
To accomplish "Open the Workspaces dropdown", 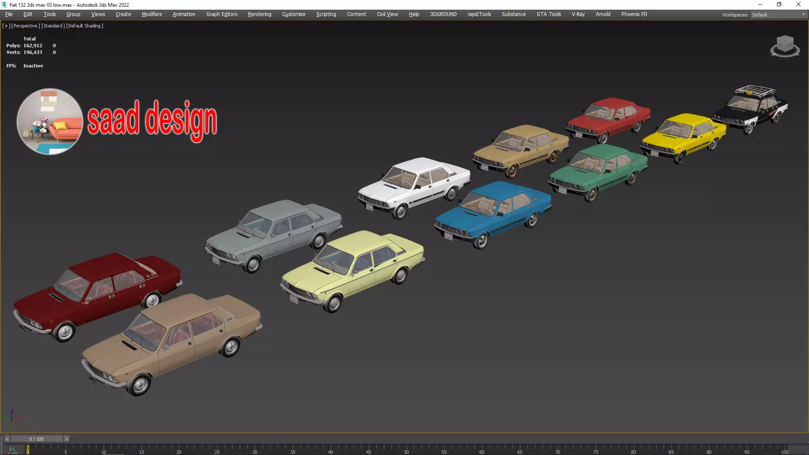I will click(778, 14).
